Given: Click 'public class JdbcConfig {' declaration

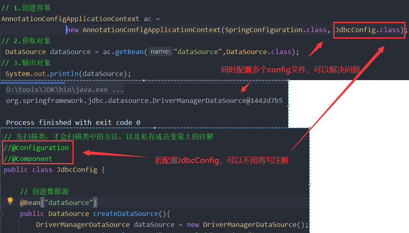Looking at the screenshot, I should click(x=54, y=170).
